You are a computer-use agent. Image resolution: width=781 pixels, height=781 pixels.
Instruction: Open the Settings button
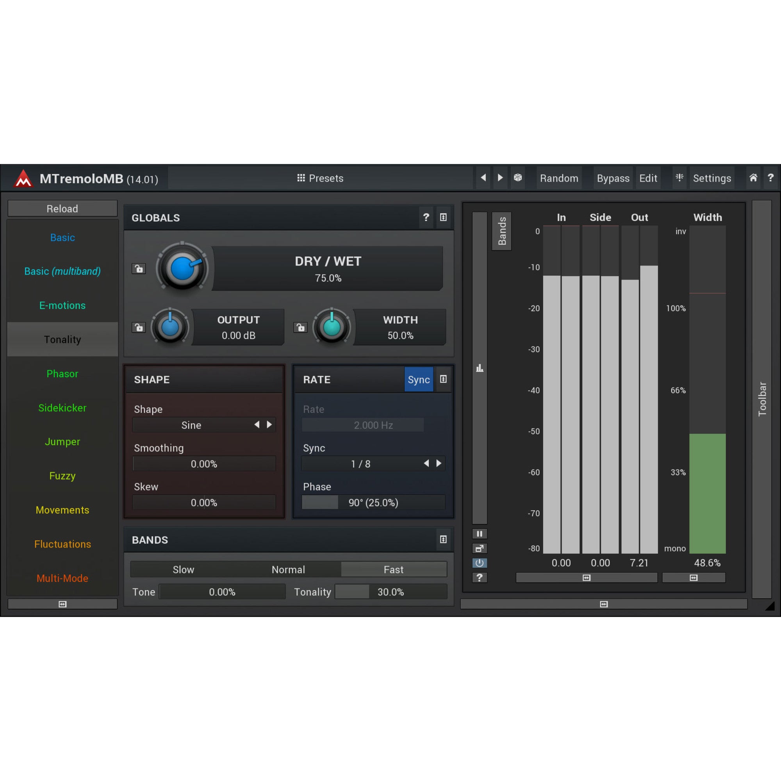tap(712, 178)
